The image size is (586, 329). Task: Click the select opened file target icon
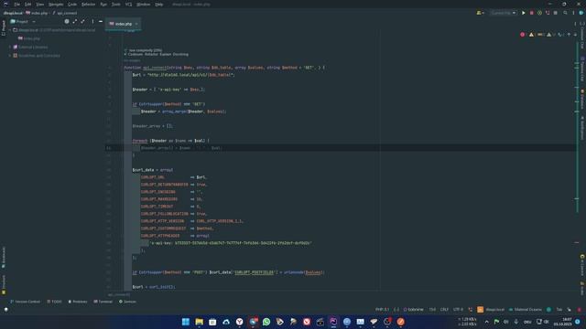coord(67,22)
